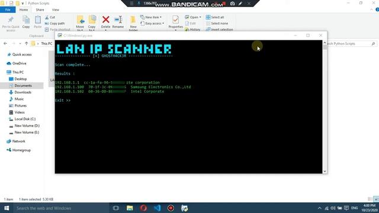Open Desktop in navigation pane

18,79
